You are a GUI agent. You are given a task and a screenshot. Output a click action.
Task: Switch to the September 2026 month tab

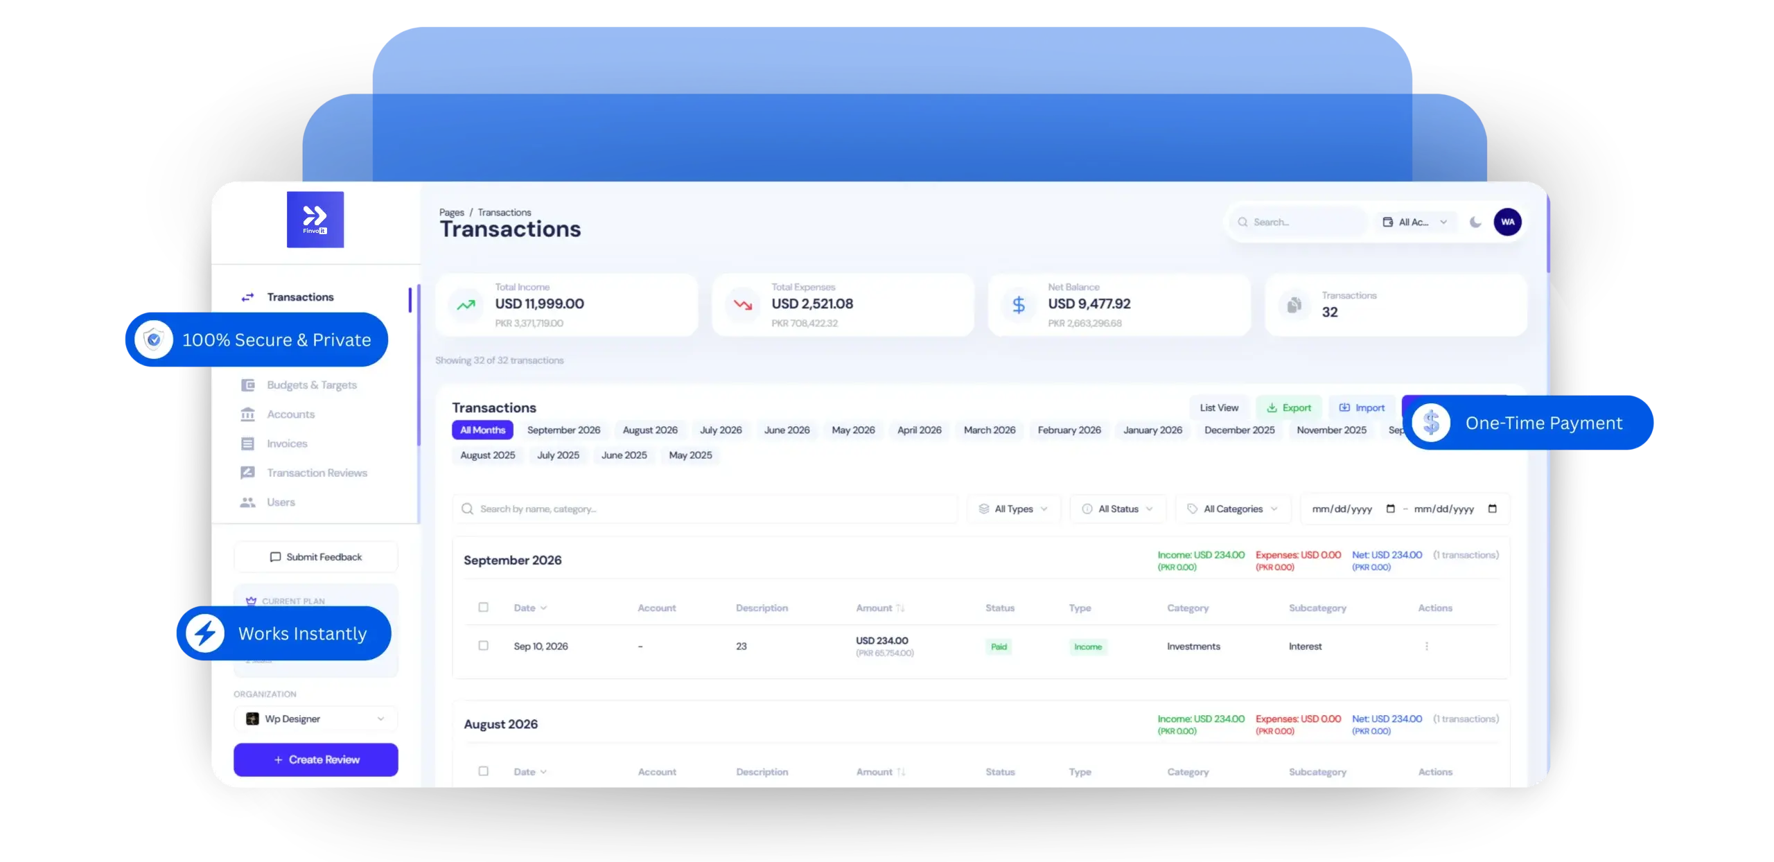tap(564, 430)
